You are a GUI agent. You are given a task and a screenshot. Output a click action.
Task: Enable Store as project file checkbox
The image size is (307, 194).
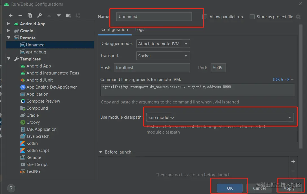[x=252, y=17]
